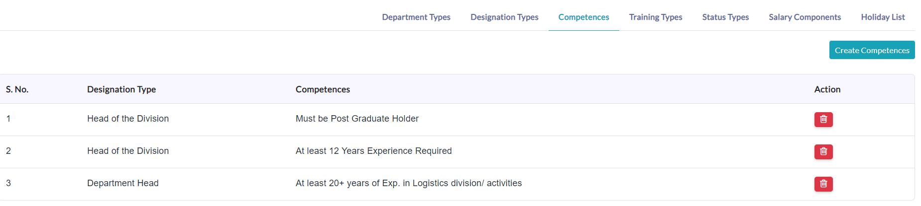This screenshot has width=921, height=206.
Task: Click the S. No. column header
Action: click(17, 89)
